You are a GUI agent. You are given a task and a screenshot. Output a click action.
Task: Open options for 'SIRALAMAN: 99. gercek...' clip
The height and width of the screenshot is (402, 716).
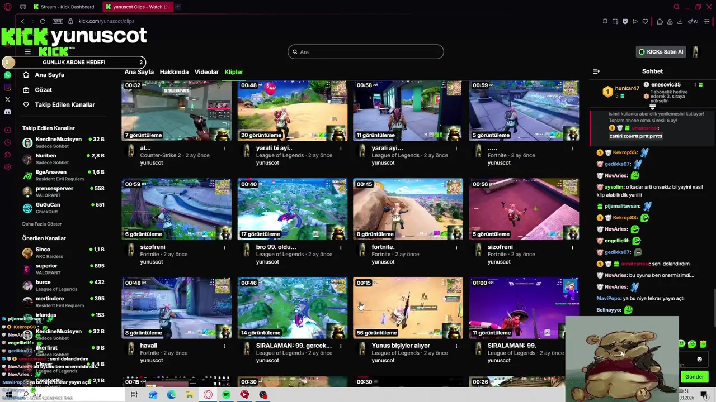(341, 346)
